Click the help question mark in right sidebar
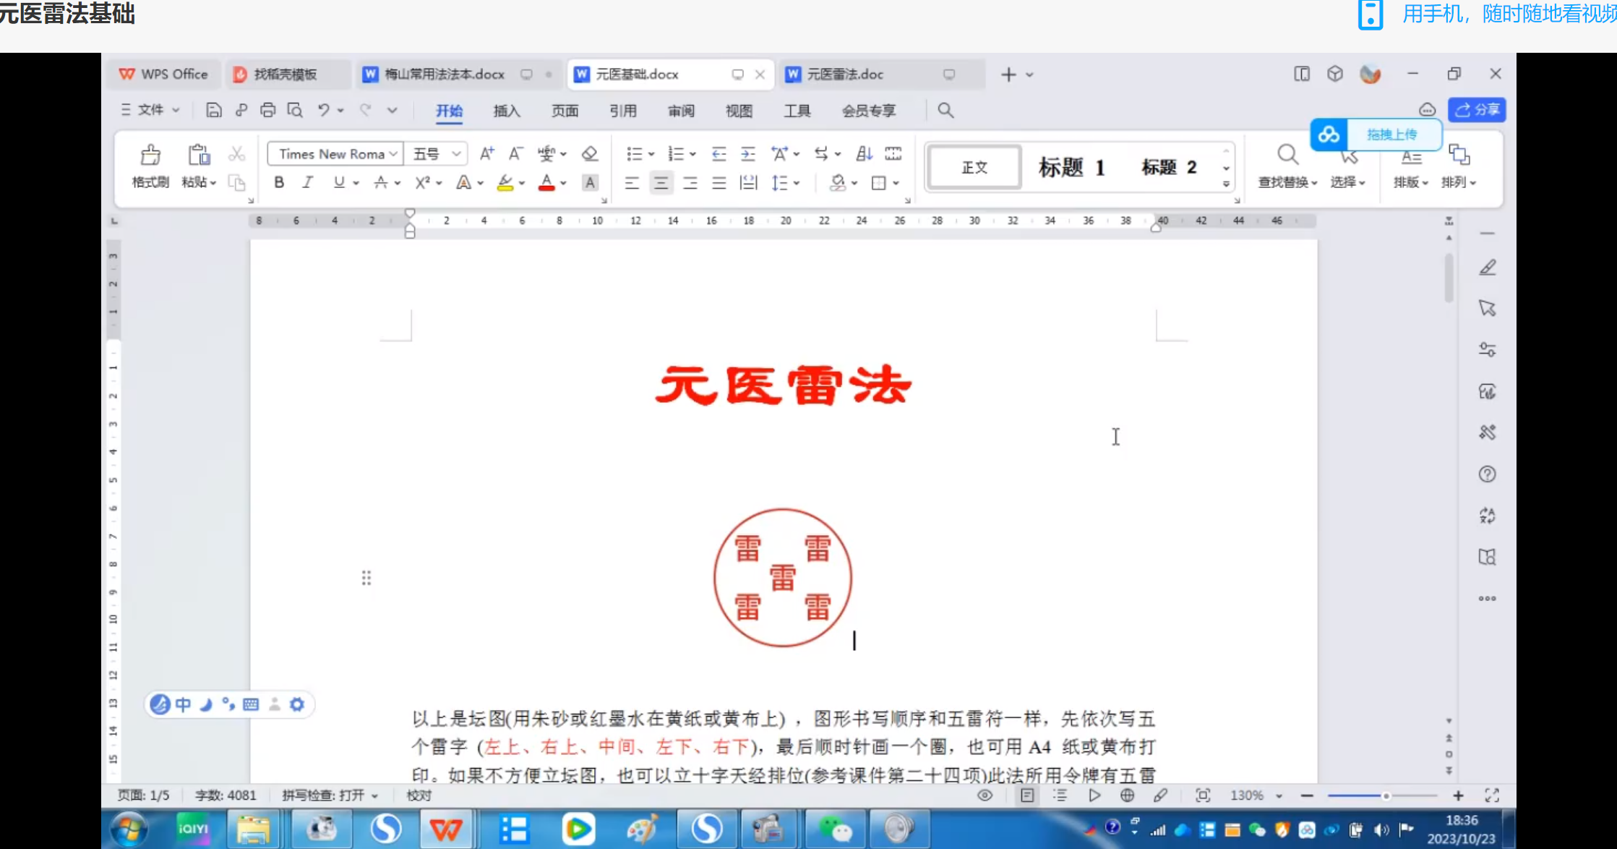This screenshot has height=849, width=1617. (1487, 474)
